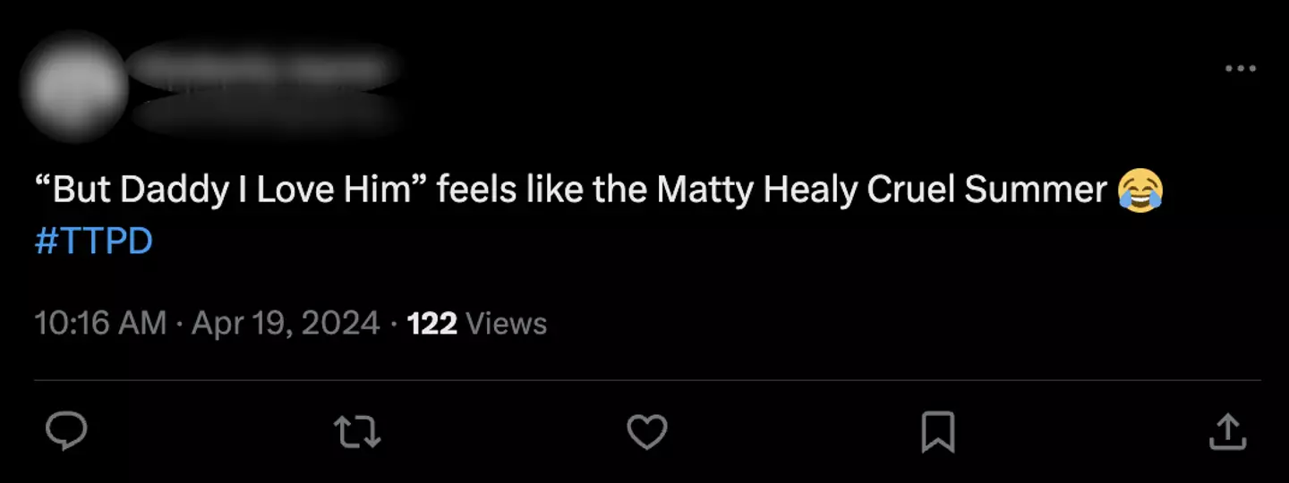This screenshot has height=483, width=1289.
Task: Click the Views label
Action: (x=507, y=323)
